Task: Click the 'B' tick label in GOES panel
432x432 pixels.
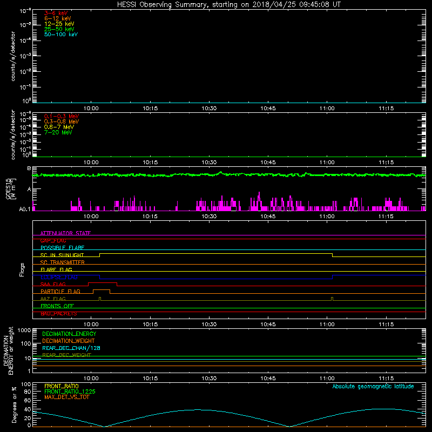Action: [x=29, y=168]
